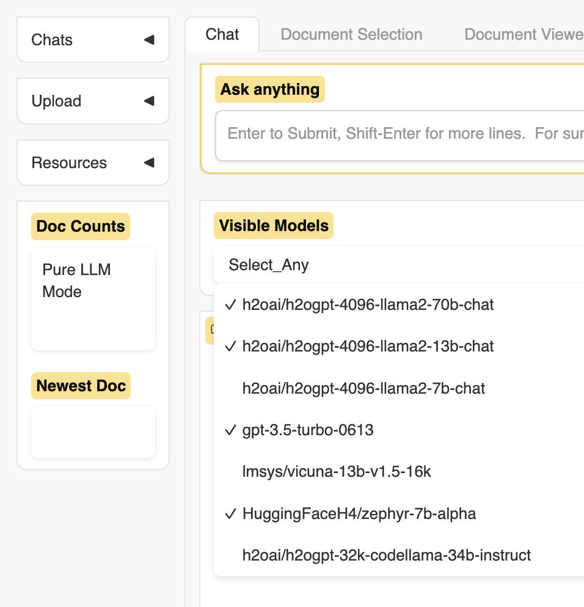Switch to the Chat tab
The image size is (584, 607).
pyautogui.click(x=222, y=34)
